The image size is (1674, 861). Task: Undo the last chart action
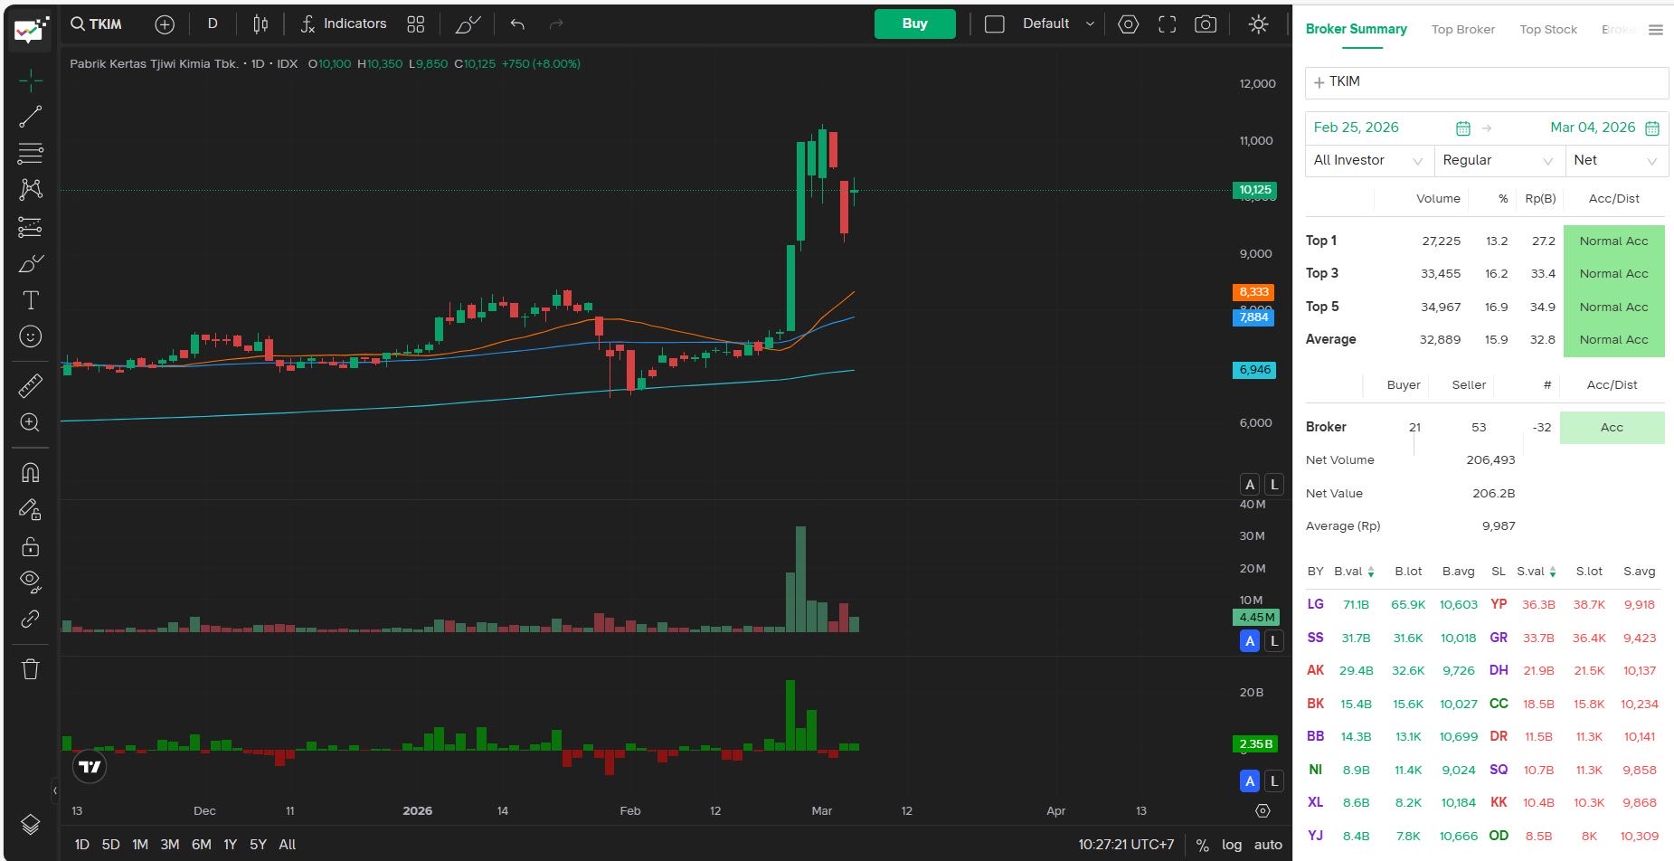[517, 24]
